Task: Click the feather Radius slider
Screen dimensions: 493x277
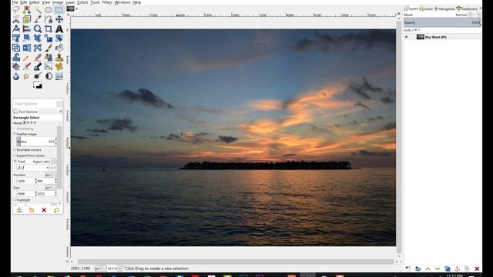Action: coord(36,142)
